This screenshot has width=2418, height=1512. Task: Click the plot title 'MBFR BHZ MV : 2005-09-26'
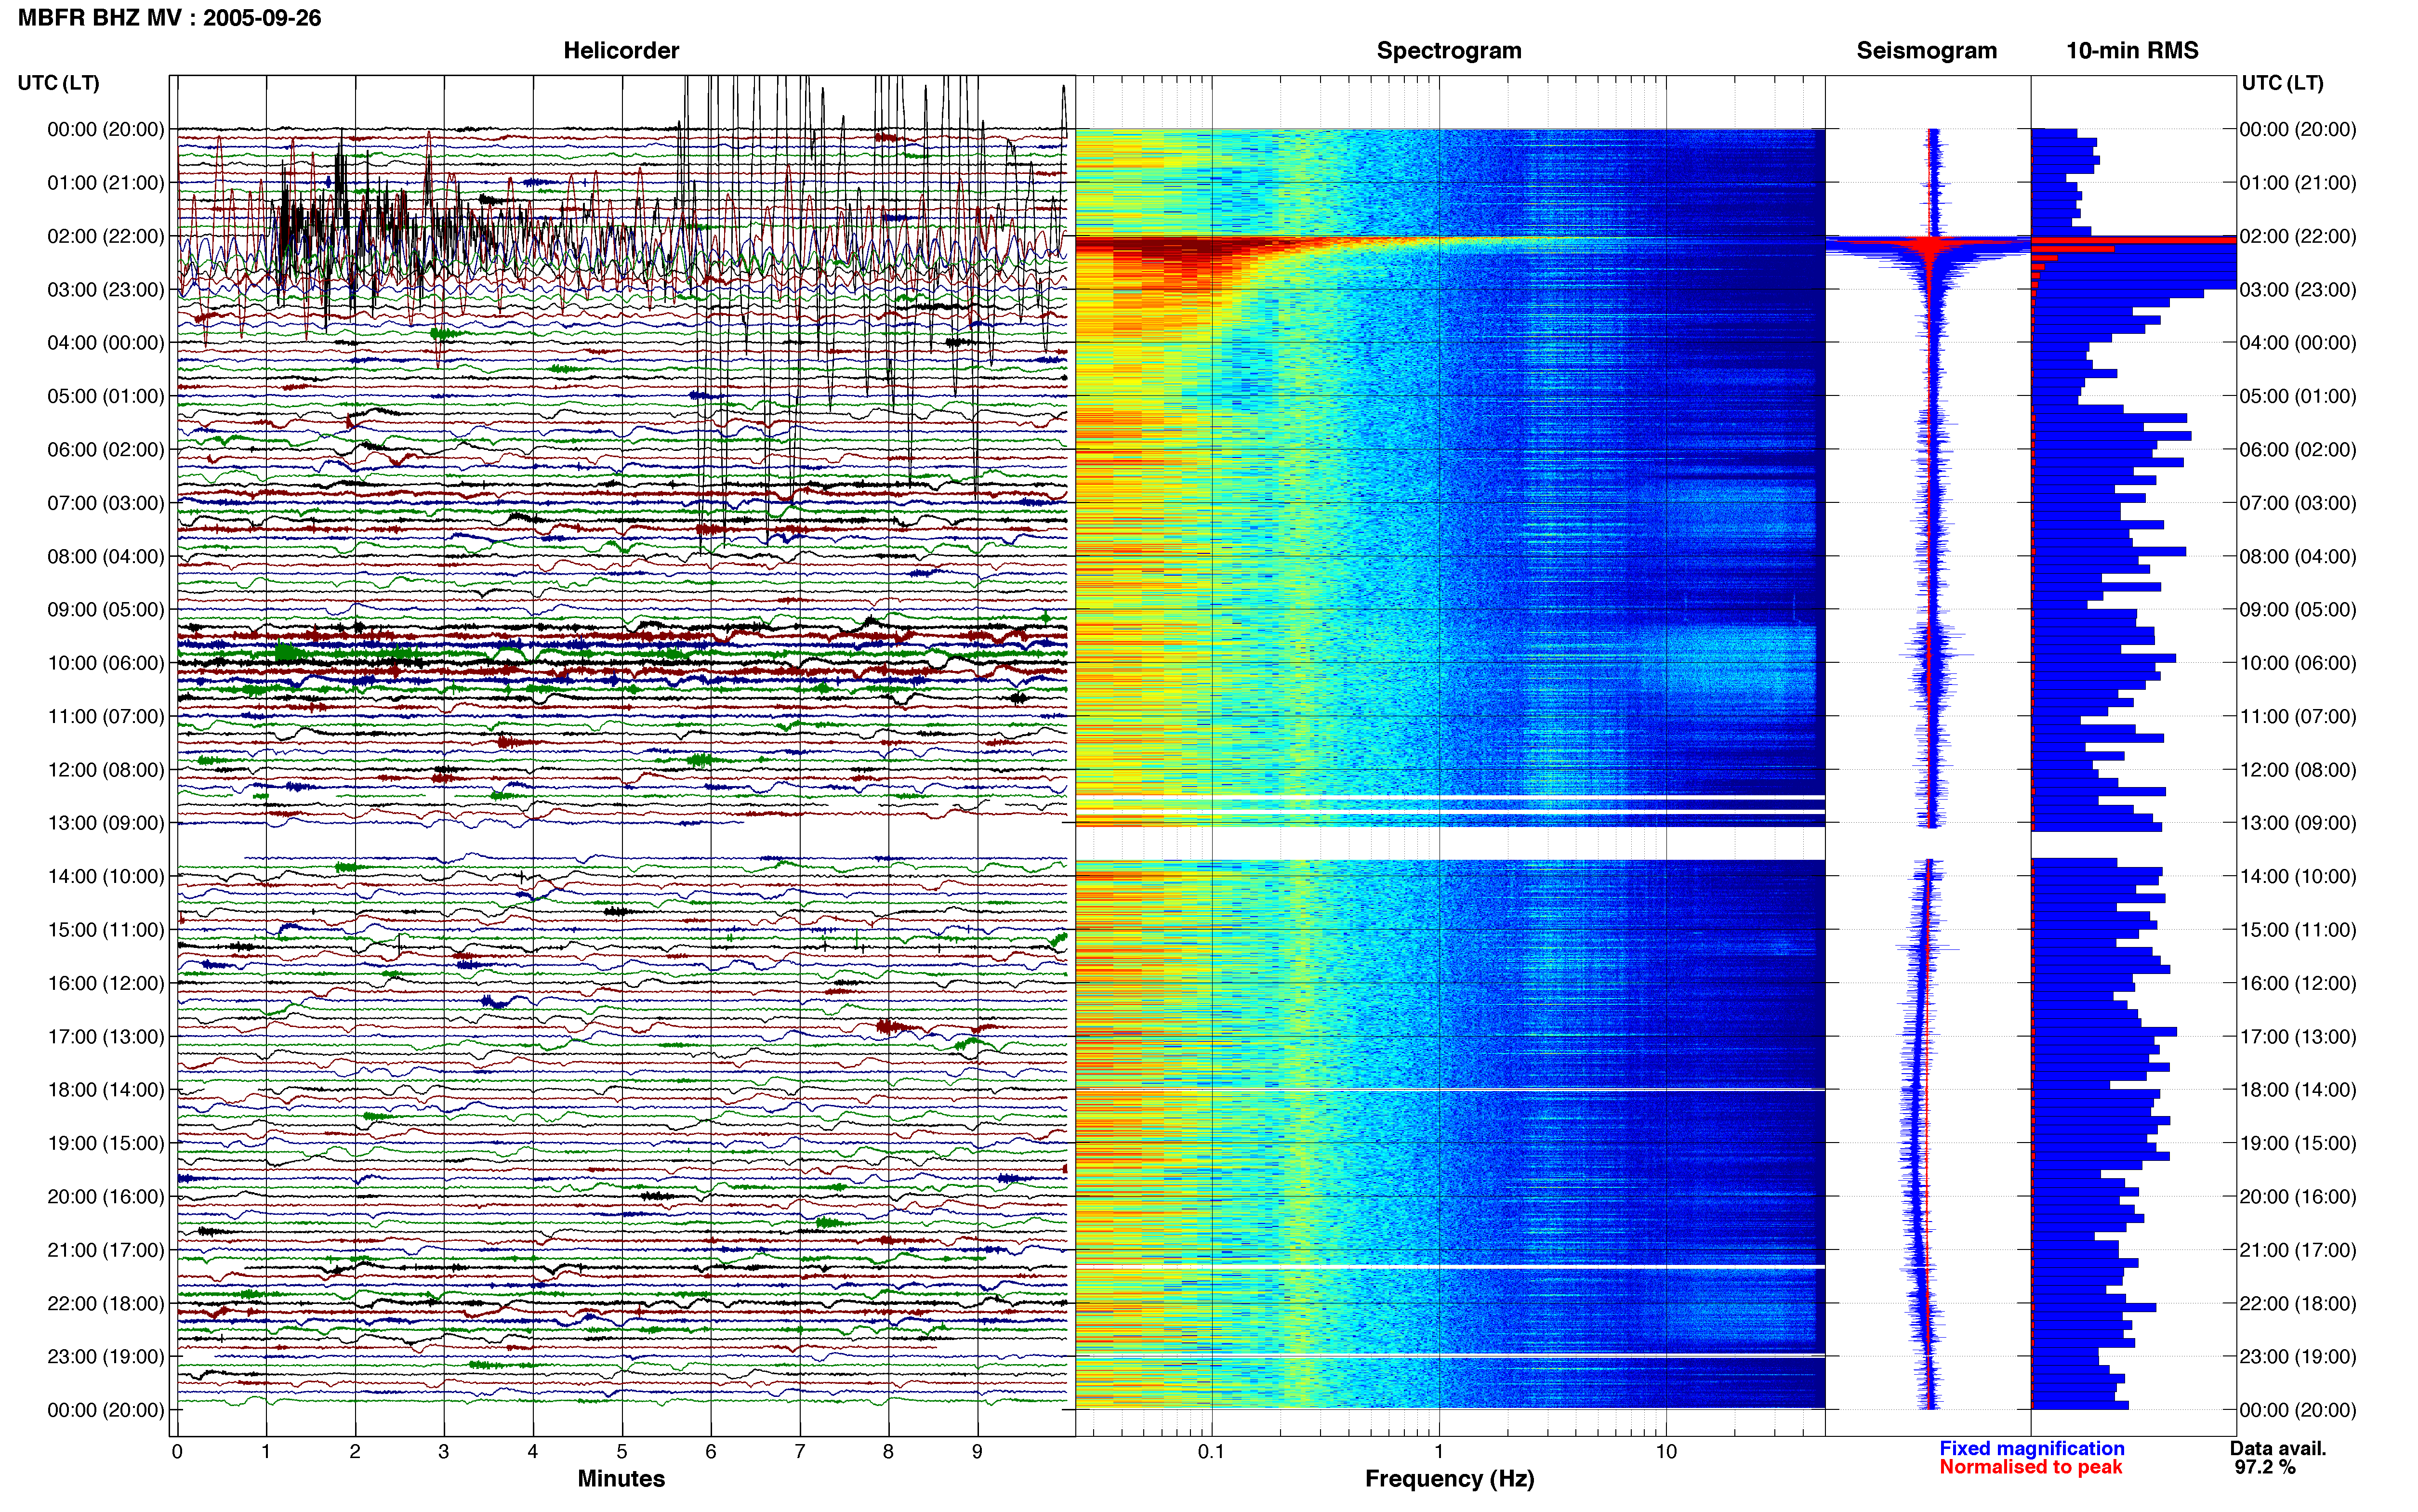[170, 18]
